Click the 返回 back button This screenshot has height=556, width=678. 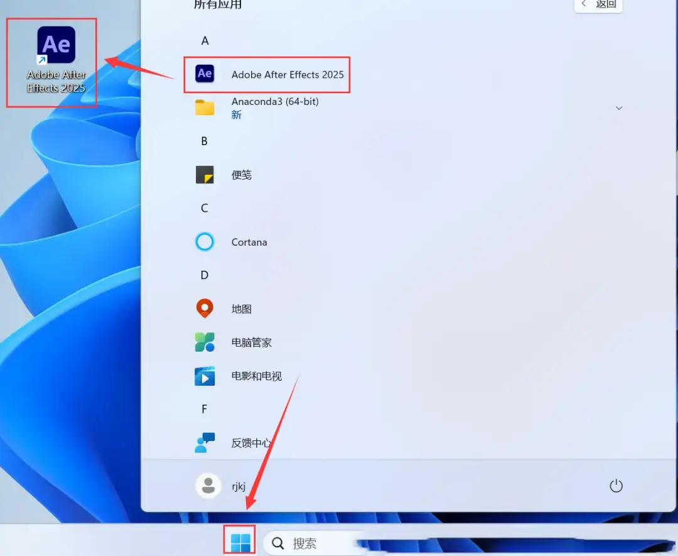598,5
